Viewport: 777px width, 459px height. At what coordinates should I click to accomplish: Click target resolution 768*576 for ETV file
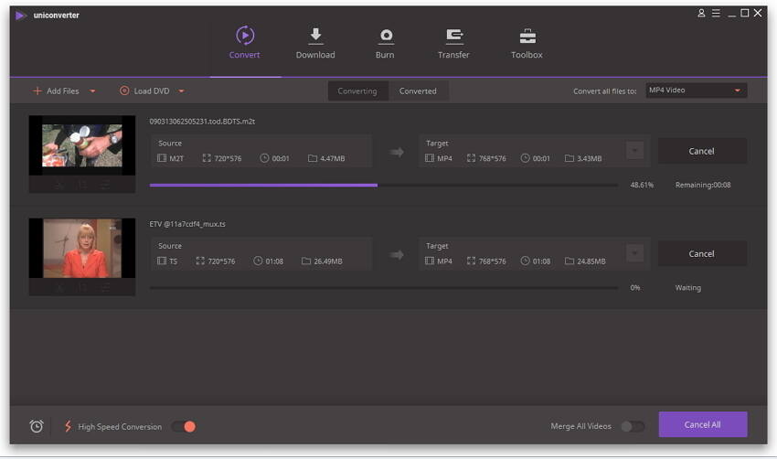[x=493, y=262]
